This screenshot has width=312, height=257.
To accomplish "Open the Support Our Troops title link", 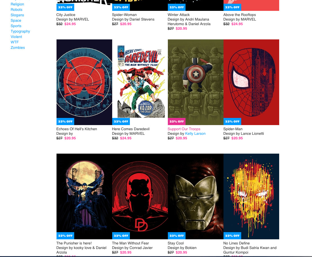I will 184,129.
